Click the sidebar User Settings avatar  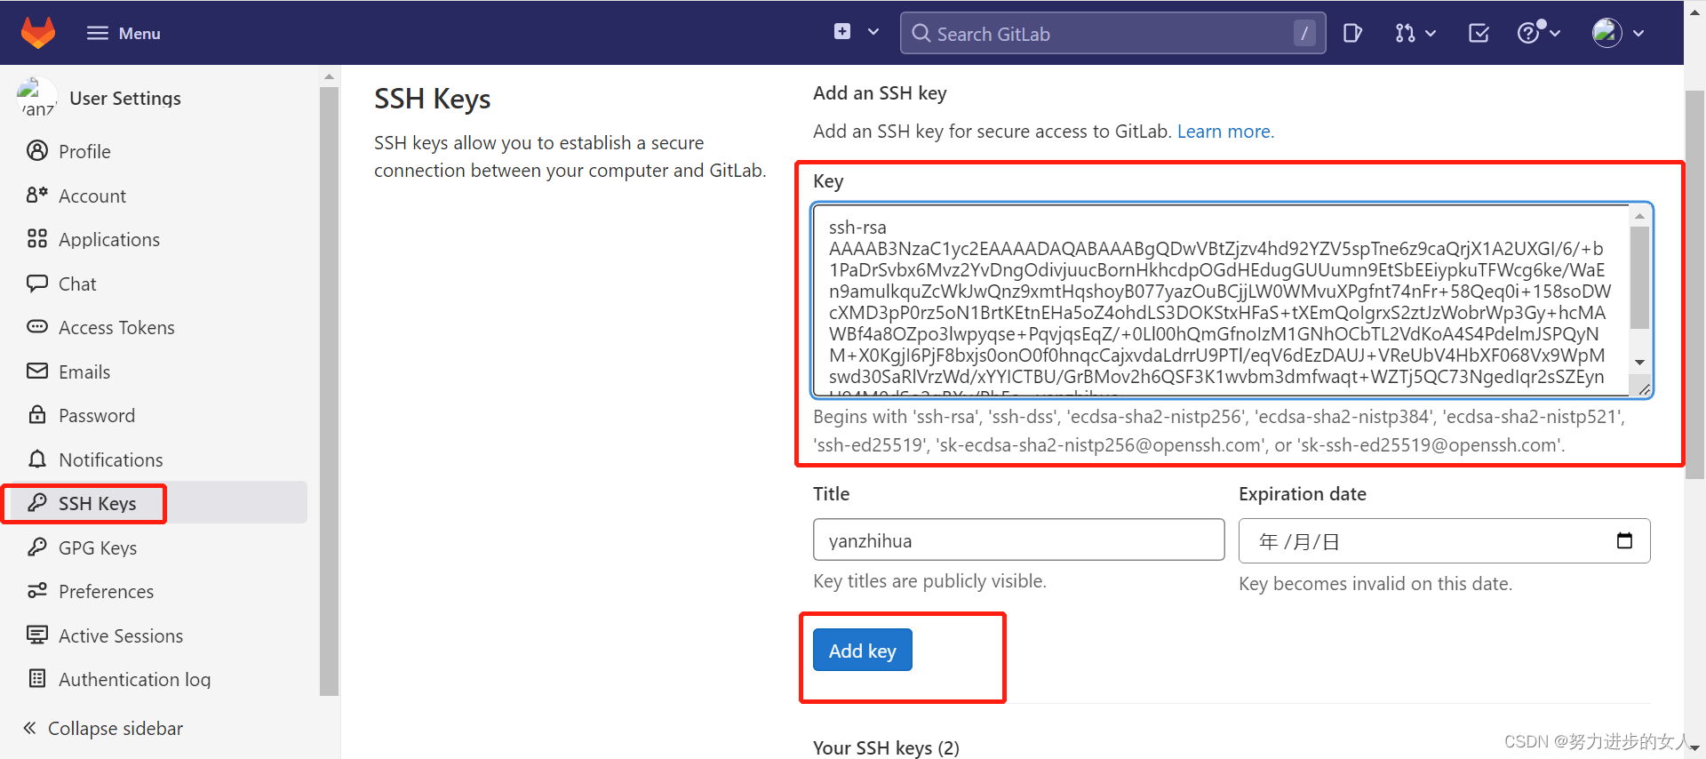(36, 98)
